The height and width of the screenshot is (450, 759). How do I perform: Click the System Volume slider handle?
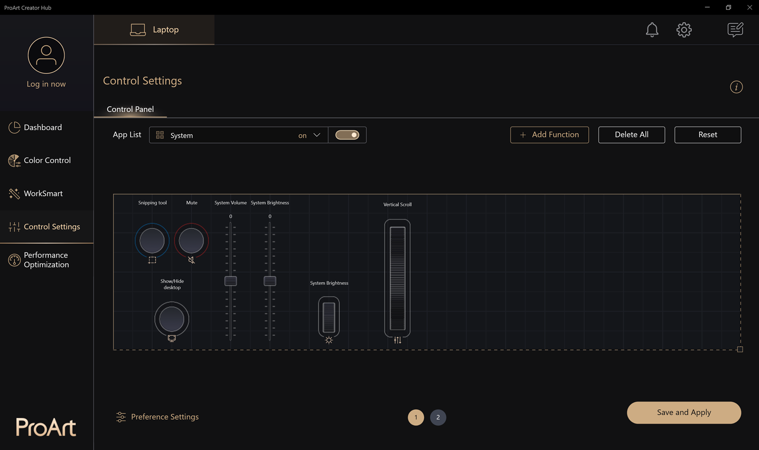point(231,281)
